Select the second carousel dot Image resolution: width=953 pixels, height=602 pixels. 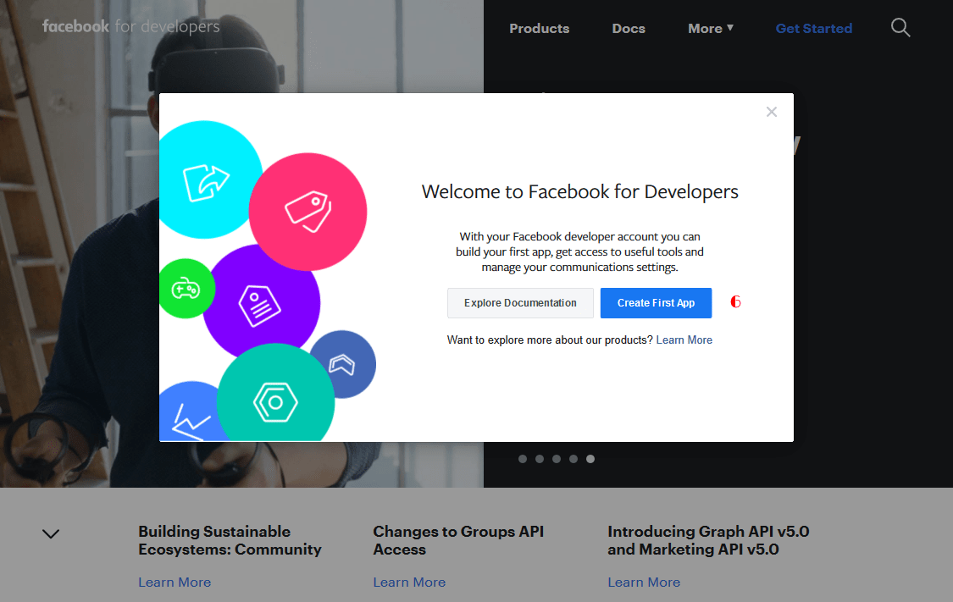tap(540, 459)
